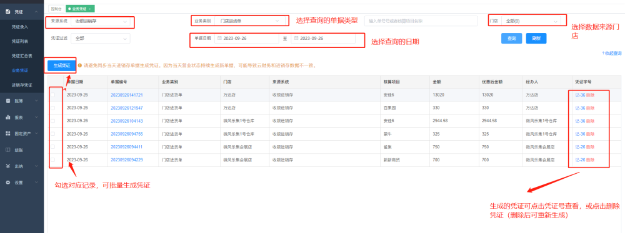This screenshot has width=625, height=233.
Task: Tick the checkbox for document 20230926104143
Action: point(53,120)
